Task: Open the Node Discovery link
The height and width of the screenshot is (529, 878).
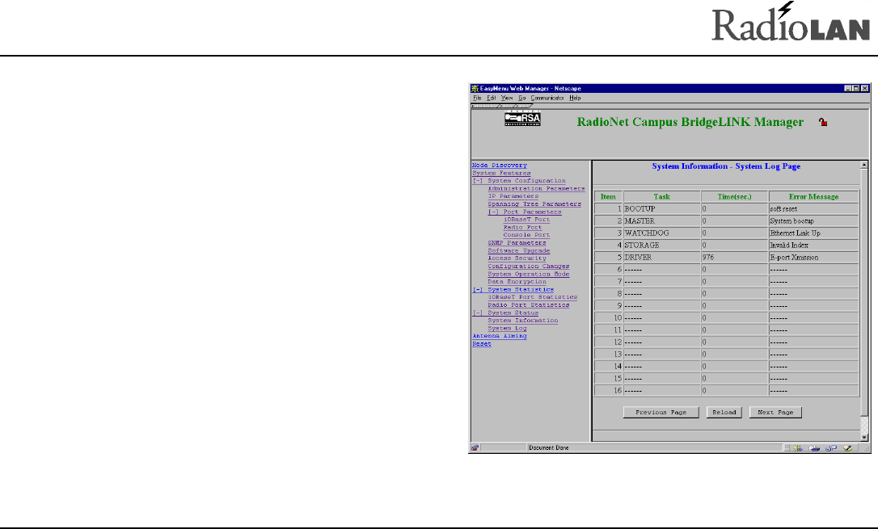Action: click(x=500, y=166)
